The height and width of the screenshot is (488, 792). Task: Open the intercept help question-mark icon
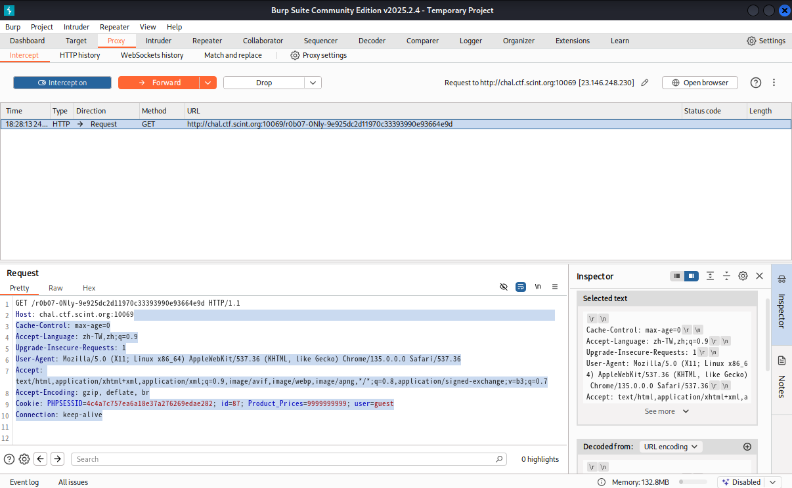coord(756,83)
